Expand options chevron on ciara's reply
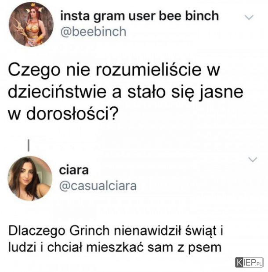Image resolution: width=268 pixels, height=272 pixels. pos(253,159)
